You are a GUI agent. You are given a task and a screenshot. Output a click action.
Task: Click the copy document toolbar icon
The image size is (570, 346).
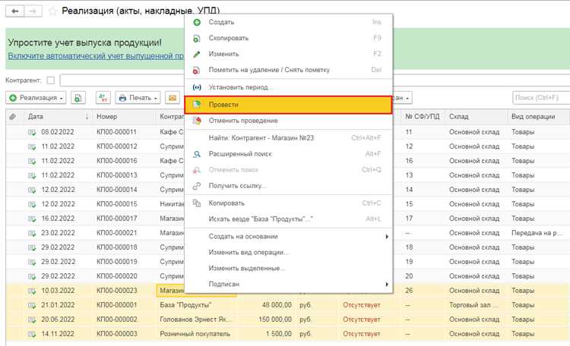(x=78, y=98)
